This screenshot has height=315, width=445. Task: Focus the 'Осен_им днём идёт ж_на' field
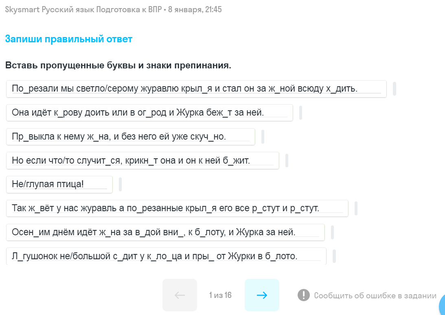pos(165,232)
